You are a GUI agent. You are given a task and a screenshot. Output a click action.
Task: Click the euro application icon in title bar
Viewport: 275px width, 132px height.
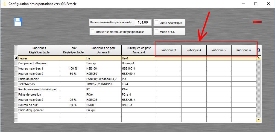coord(4,4)
